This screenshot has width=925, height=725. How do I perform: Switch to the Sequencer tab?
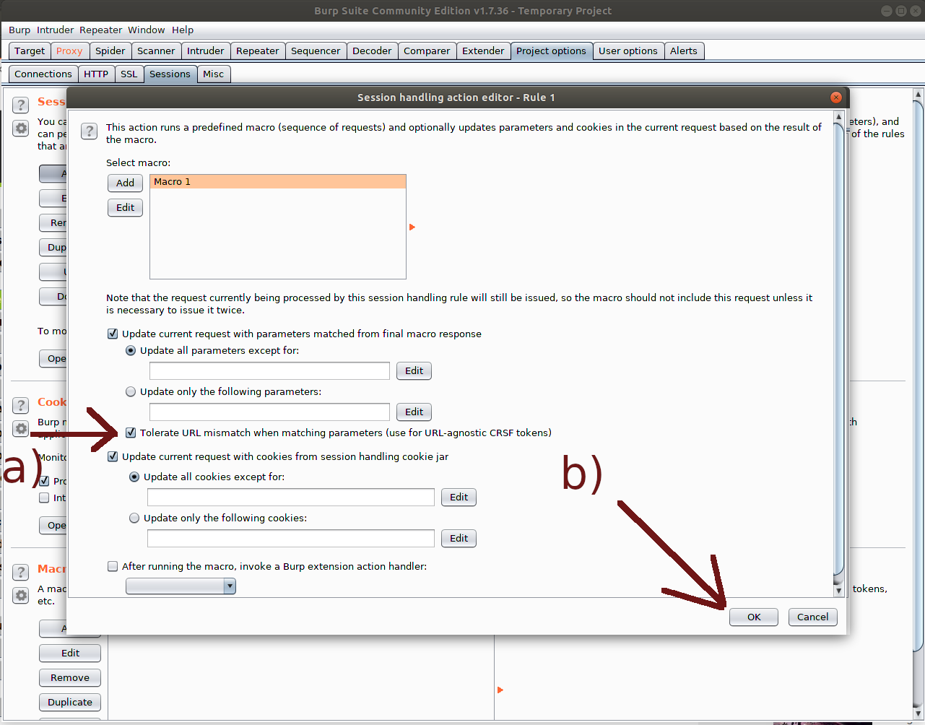pos(316,51)
